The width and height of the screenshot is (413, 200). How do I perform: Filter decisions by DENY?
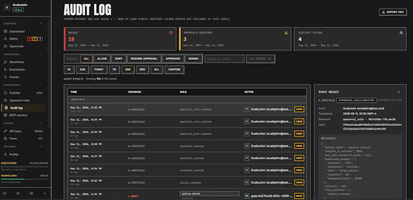tap(119, 59)
